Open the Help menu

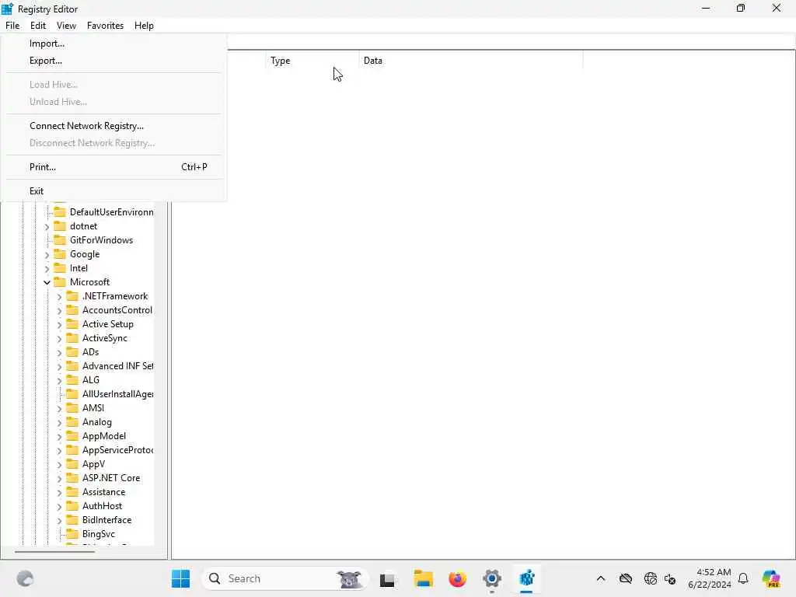pyautogui.click(x=144, y=26)
